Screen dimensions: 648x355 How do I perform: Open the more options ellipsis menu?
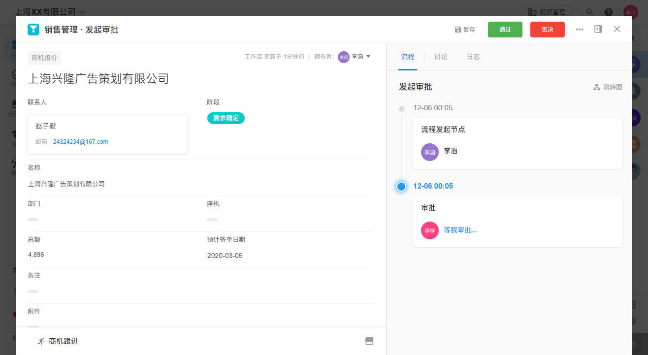[580, 30]
